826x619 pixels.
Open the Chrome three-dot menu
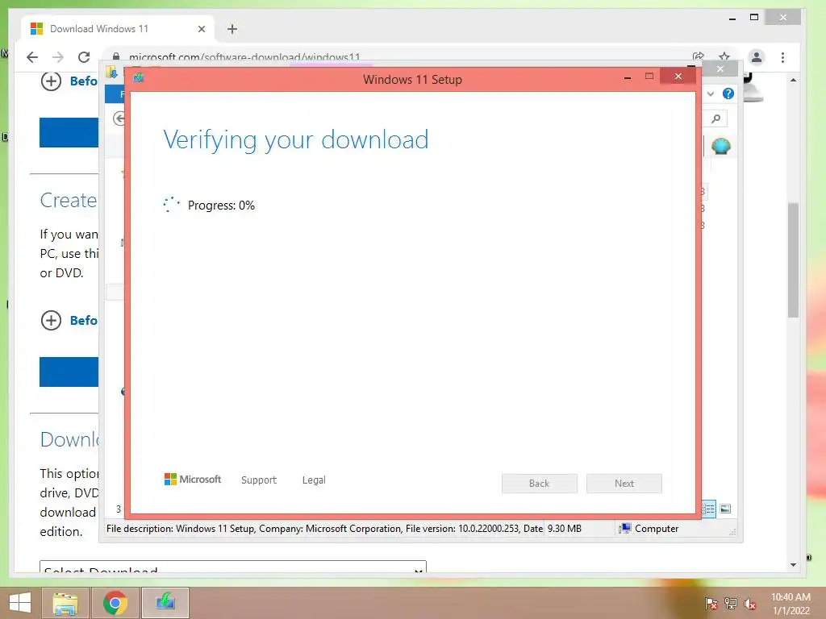click(782, 57)
